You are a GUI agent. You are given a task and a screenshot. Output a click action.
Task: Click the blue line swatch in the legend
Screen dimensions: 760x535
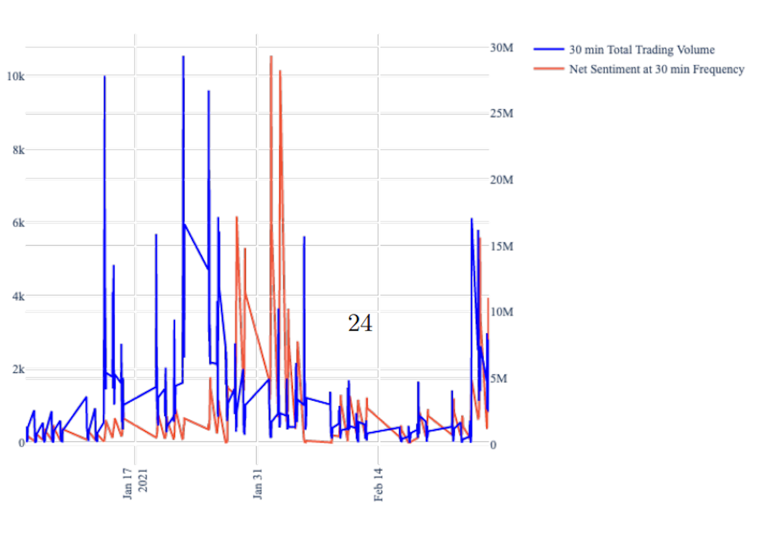click(x=548, y=49)
